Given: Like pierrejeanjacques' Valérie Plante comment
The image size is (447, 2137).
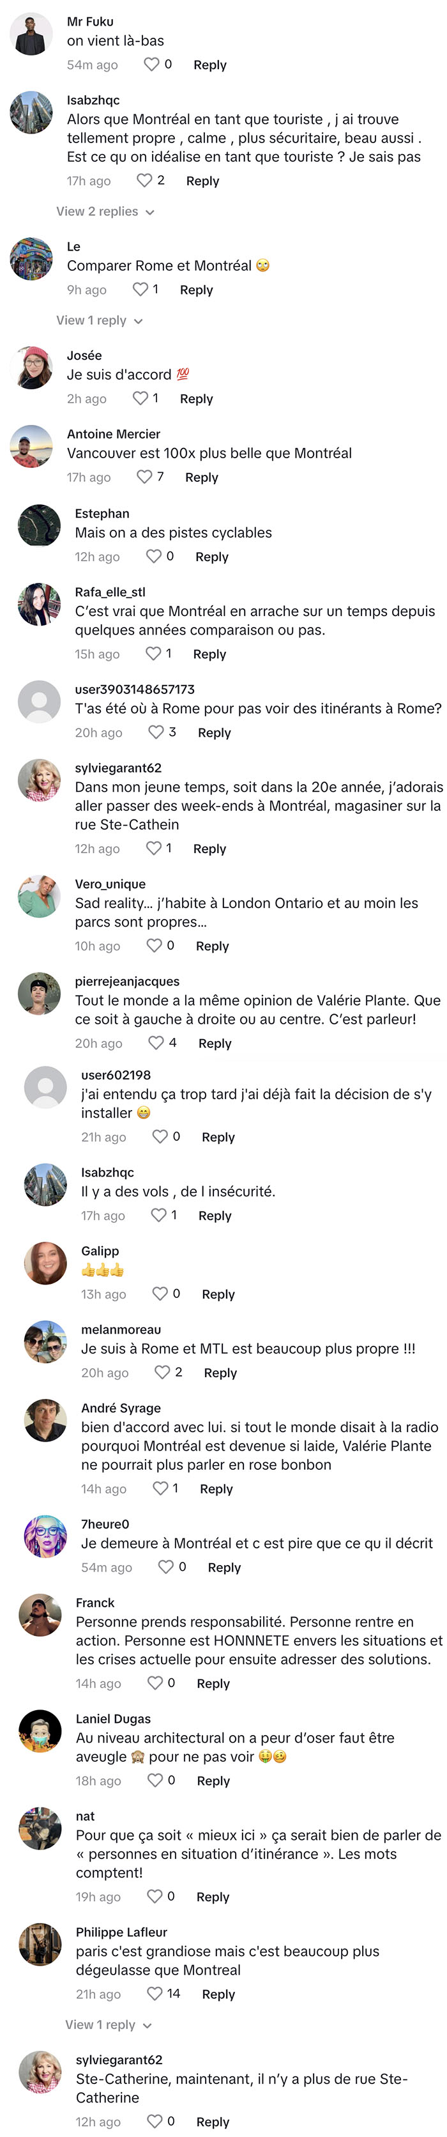Looking at the screenshot, I should pyautogui.click(x=156, y=1042).
